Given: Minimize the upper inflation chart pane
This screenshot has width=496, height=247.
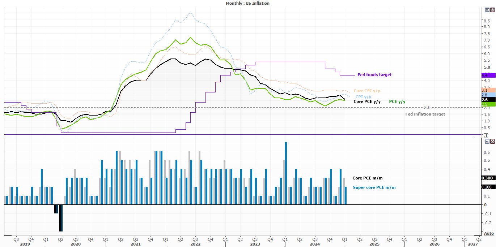Looking at the screenshot, I should 487,10.
